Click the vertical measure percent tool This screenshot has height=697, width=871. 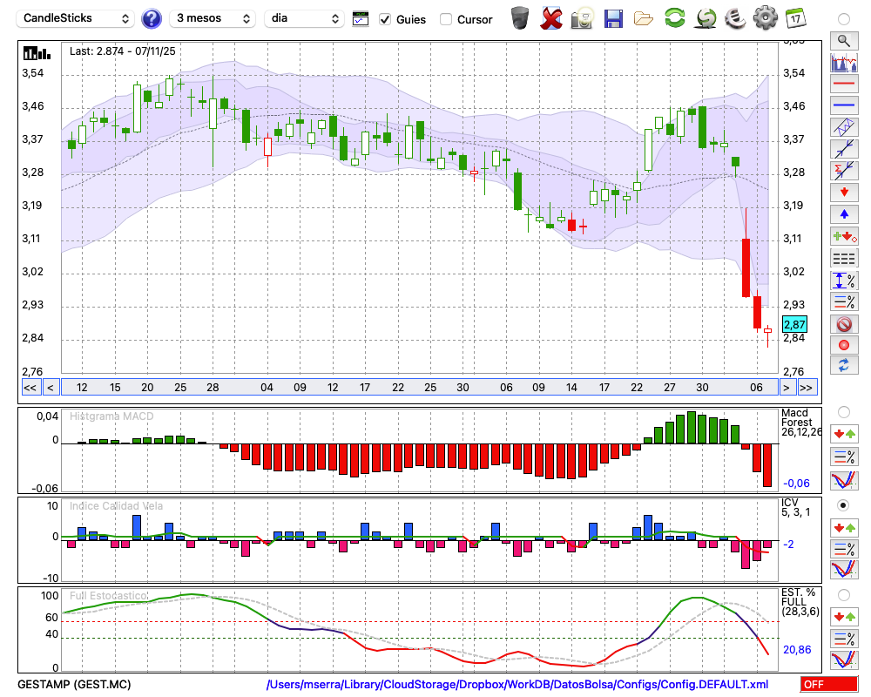tap(844, 281)
